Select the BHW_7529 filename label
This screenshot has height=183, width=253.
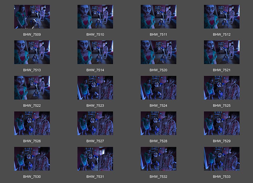click(x=222, y=141)
